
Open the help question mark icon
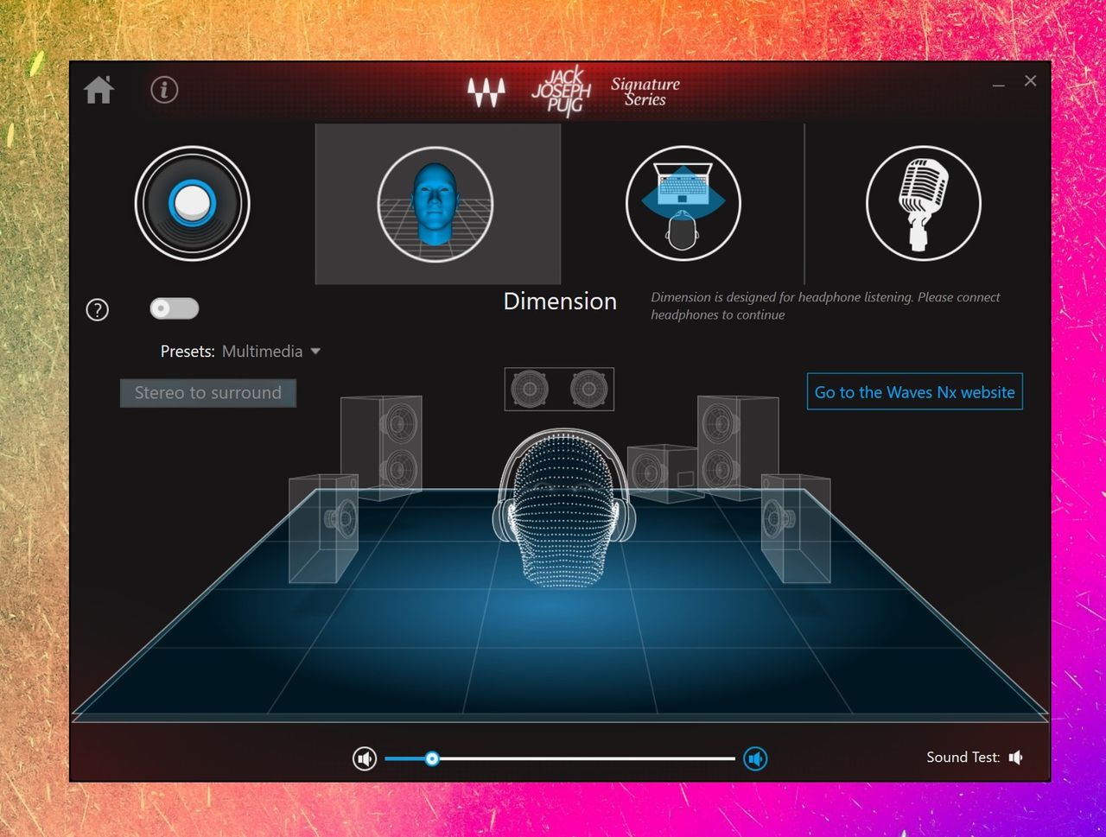[98, 309]
